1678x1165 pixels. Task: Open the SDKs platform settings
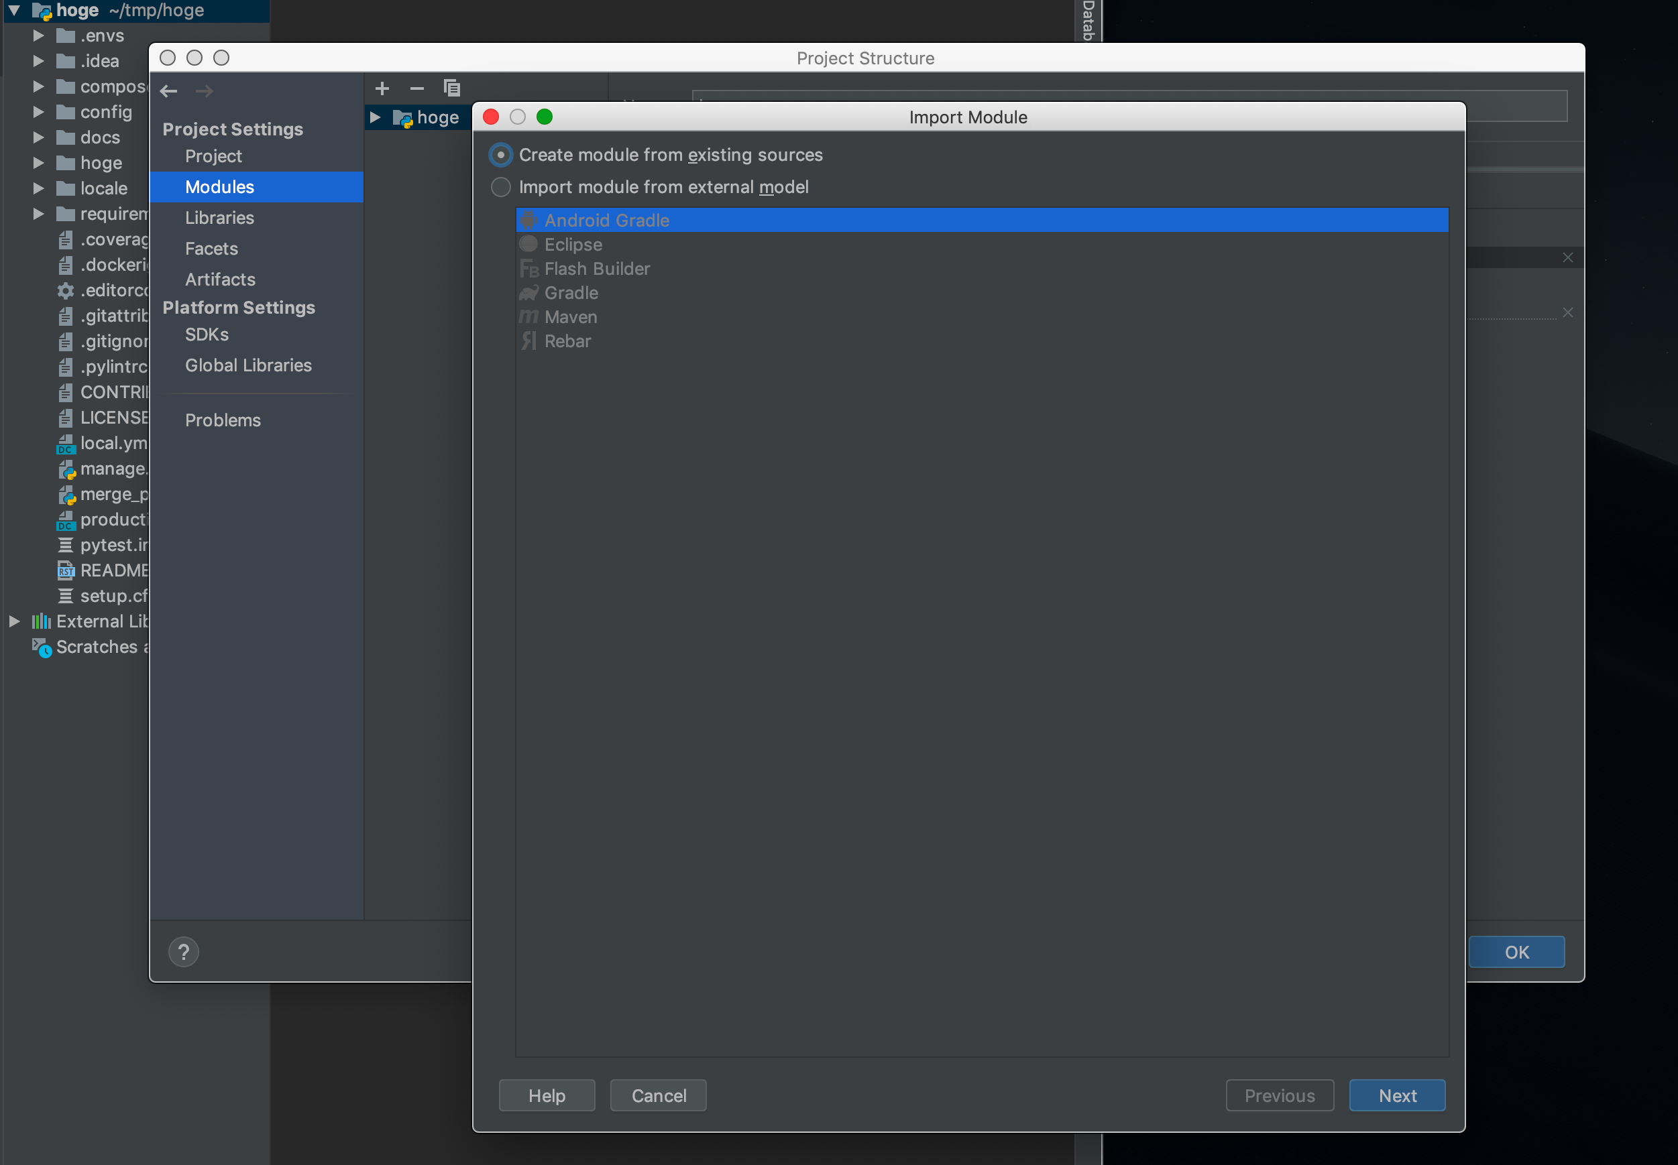207,334
